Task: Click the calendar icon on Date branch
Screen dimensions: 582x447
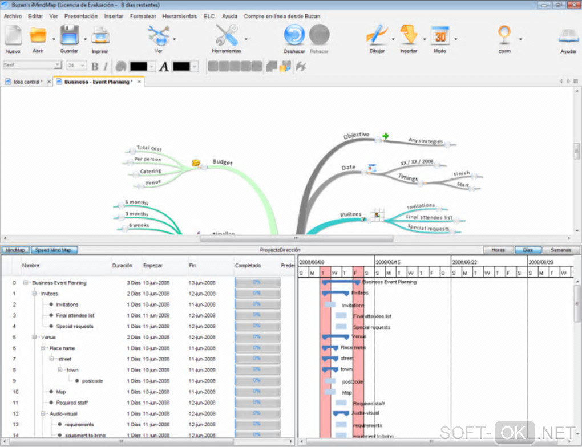Action: pyautogui.click(x=371, y=168)
